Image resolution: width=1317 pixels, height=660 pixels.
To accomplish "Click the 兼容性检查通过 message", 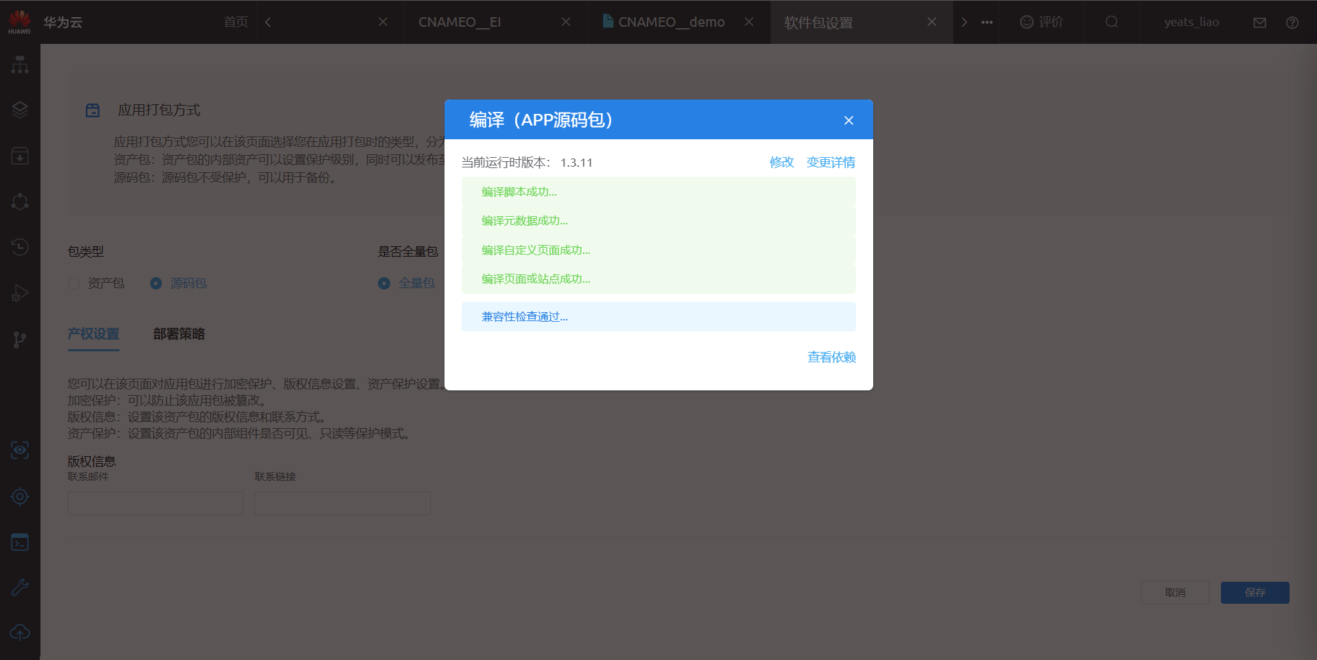I will 658,317.
